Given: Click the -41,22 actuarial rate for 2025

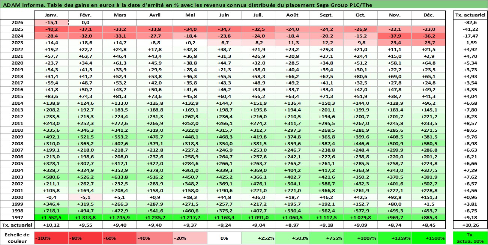Looking at the screenshot, I should [470, 29].
